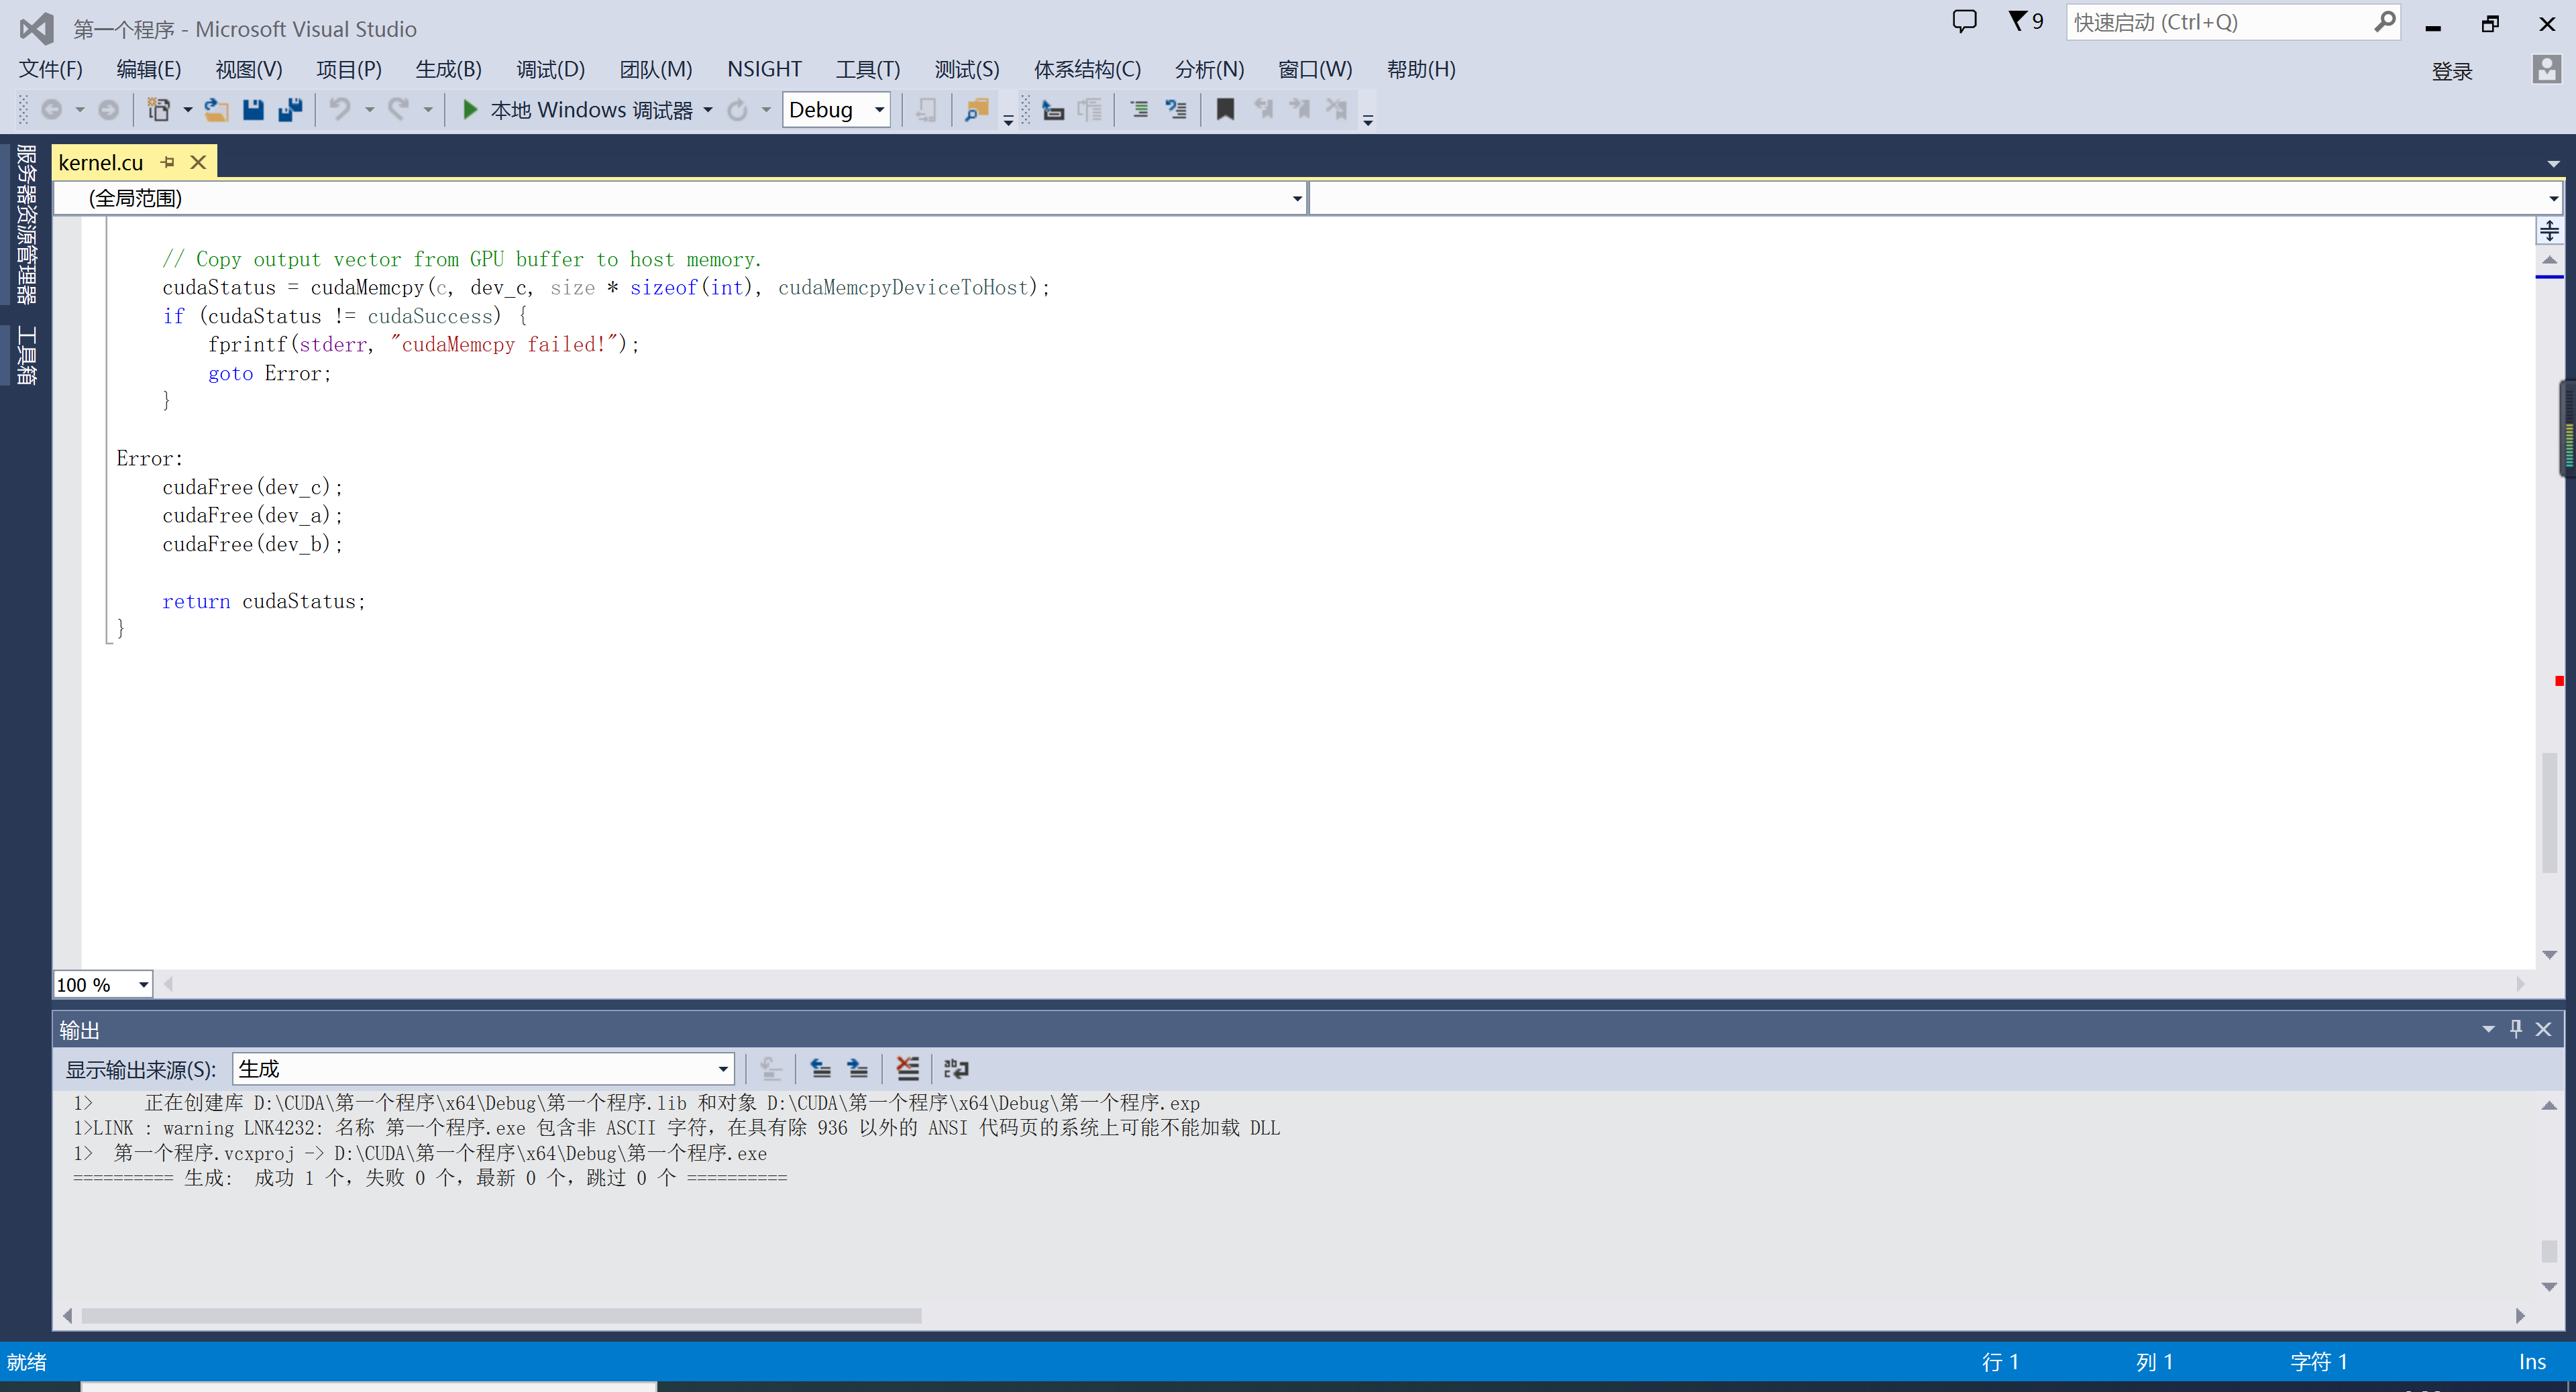Clear all output with red X icon

point(907,1068)
